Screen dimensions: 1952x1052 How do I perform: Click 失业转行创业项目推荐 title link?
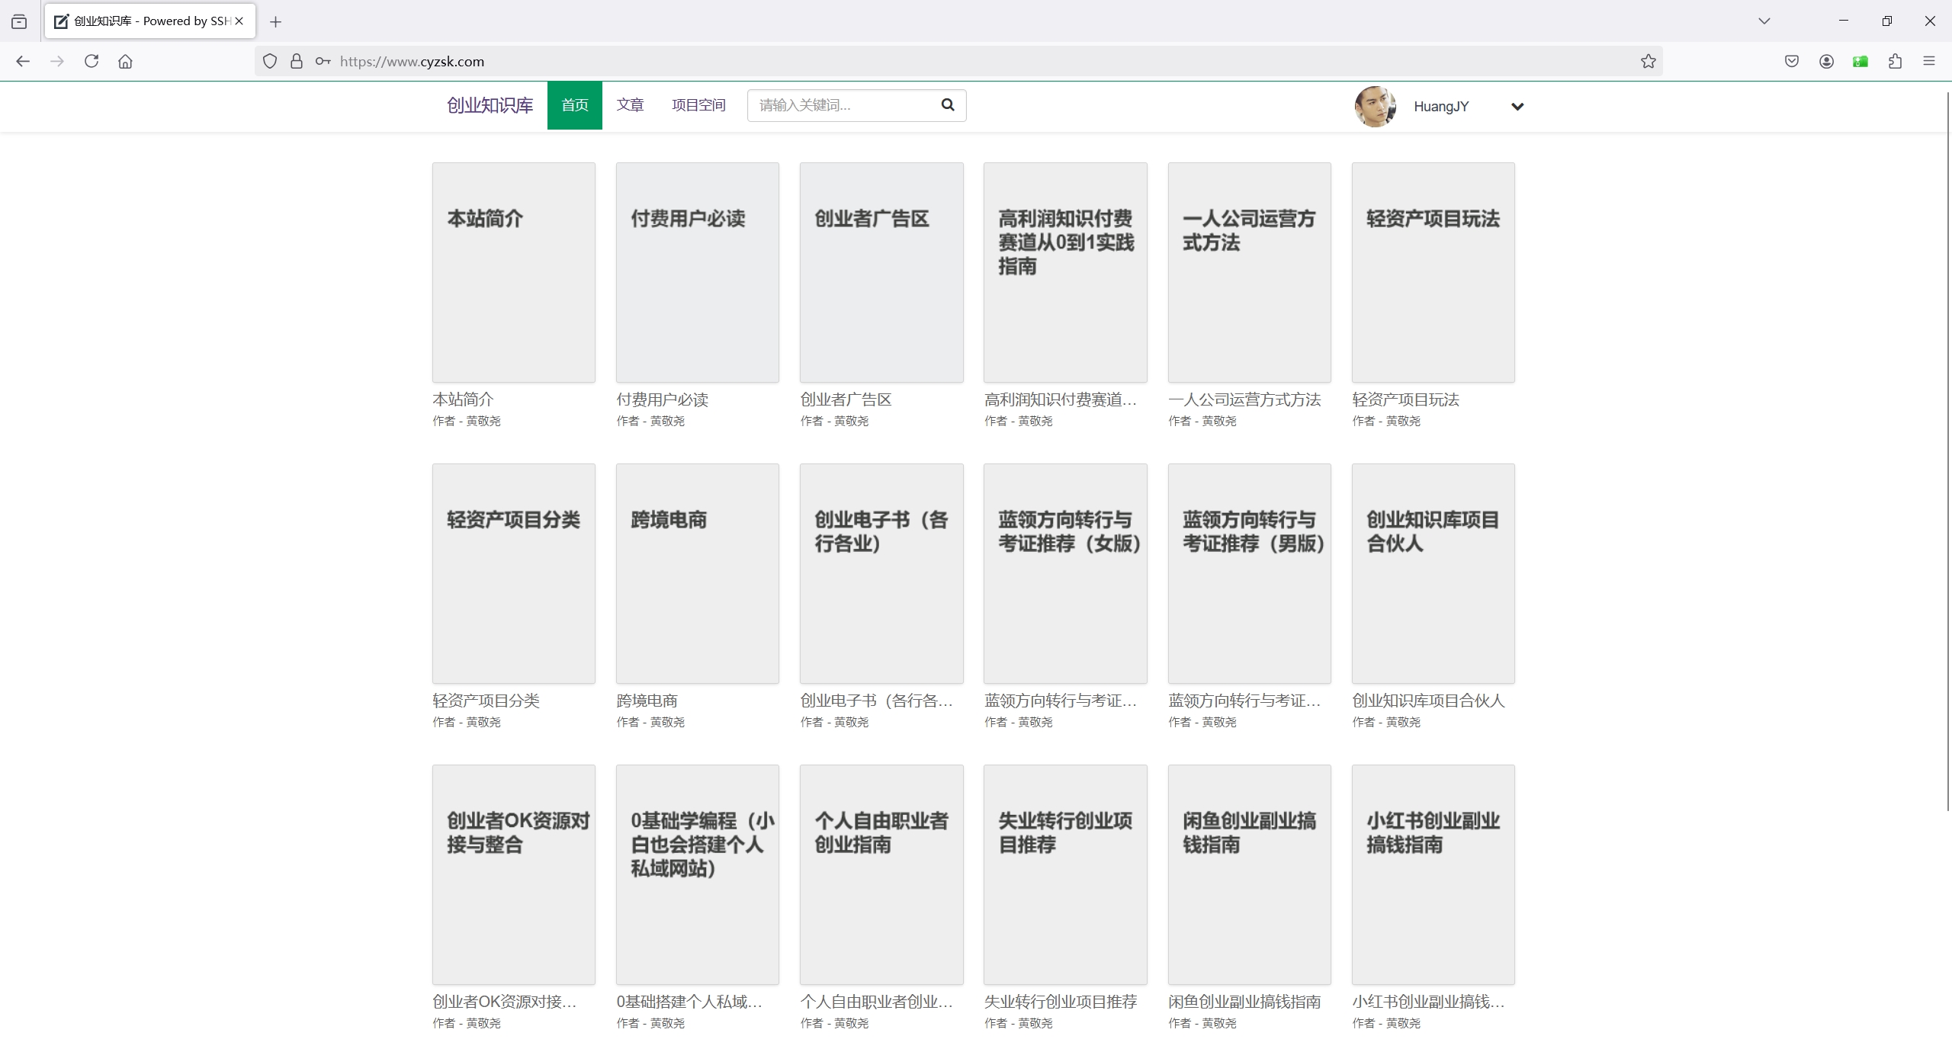pos(1061,1002)
